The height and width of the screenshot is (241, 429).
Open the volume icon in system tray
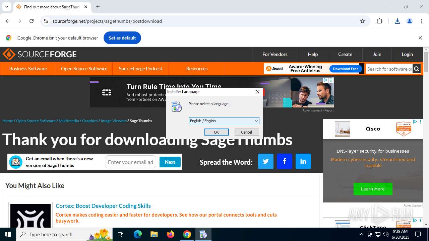point(386,234)
